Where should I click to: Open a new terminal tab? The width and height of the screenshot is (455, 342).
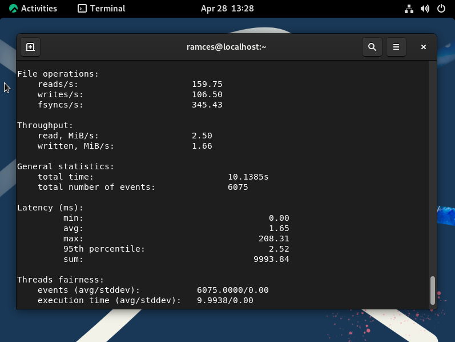coord(30,47)
